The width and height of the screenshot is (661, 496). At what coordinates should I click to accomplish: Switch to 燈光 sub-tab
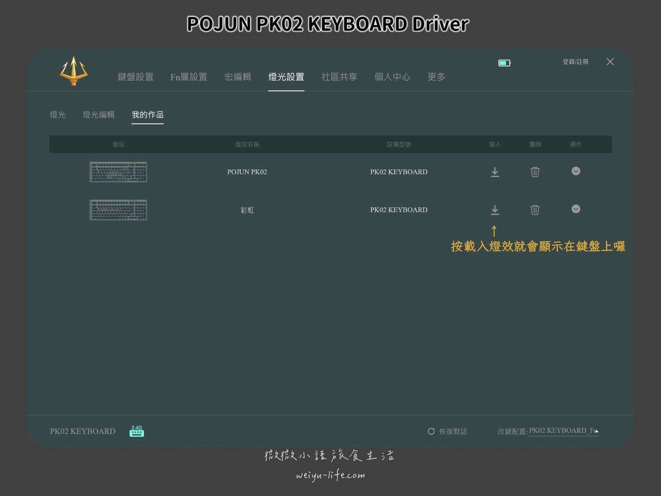pyautogui.click(x=58, y=115)
